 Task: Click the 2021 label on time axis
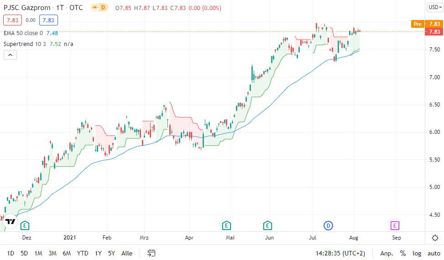point(70,237)
